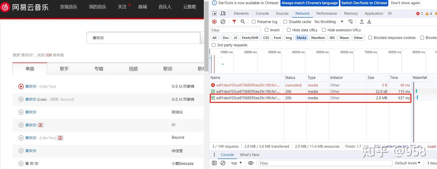437x169 pixels.
Task: Click the canceled request red error icon
Action: [213, 85]
